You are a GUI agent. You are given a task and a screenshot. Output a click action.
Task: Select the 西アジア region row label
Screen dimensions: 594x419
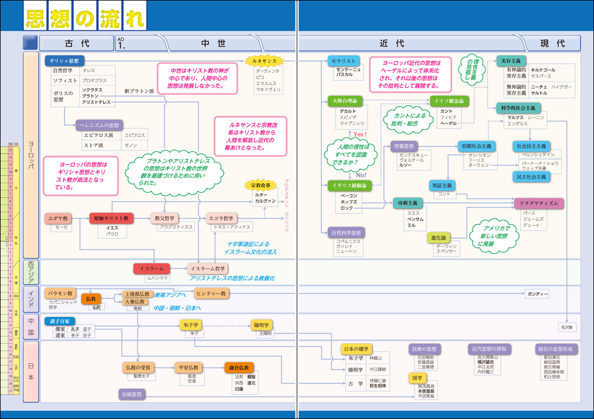click(31, 272)
